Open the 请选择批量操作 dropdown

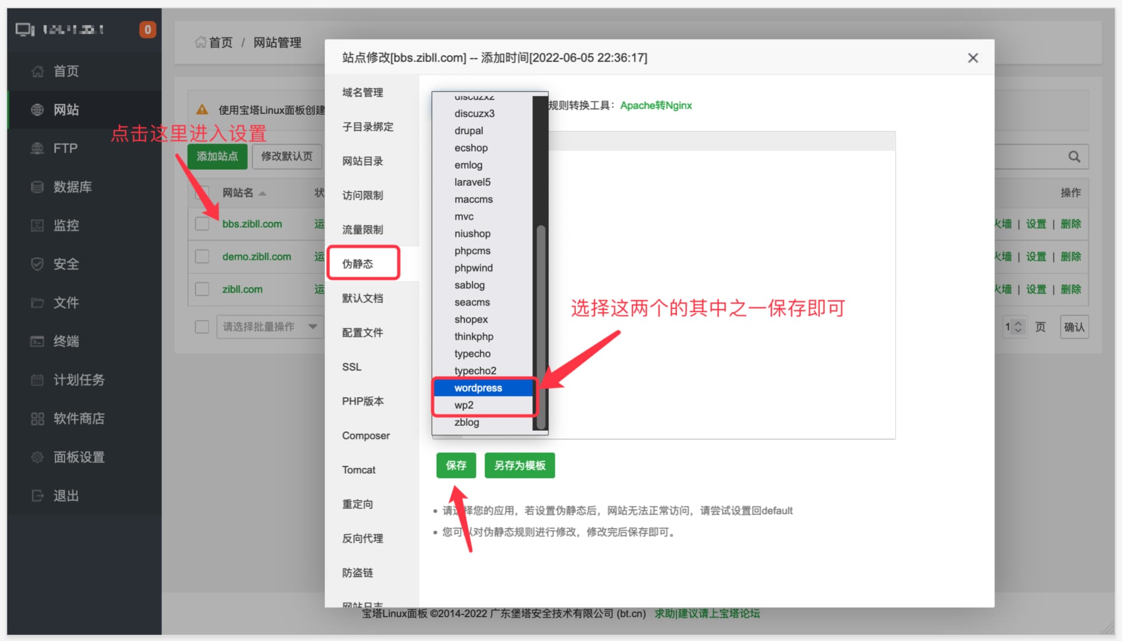pos(270,327)
